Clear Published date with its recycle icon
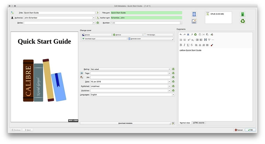 coord(173,86)
